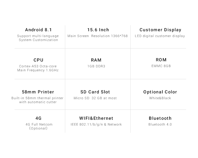Select the Bluetooth 4.0 description

[160, 125]
